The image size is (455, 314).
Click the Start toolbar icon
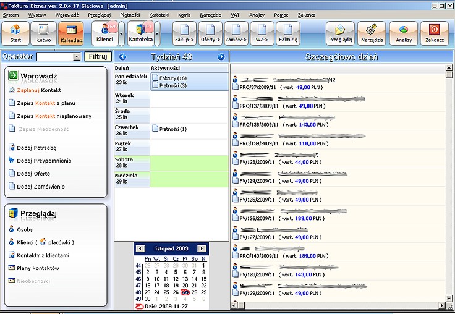point(15,33)
